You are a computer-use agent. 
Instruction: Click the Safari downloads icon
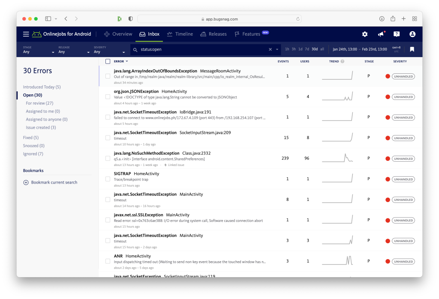[382, 19]
